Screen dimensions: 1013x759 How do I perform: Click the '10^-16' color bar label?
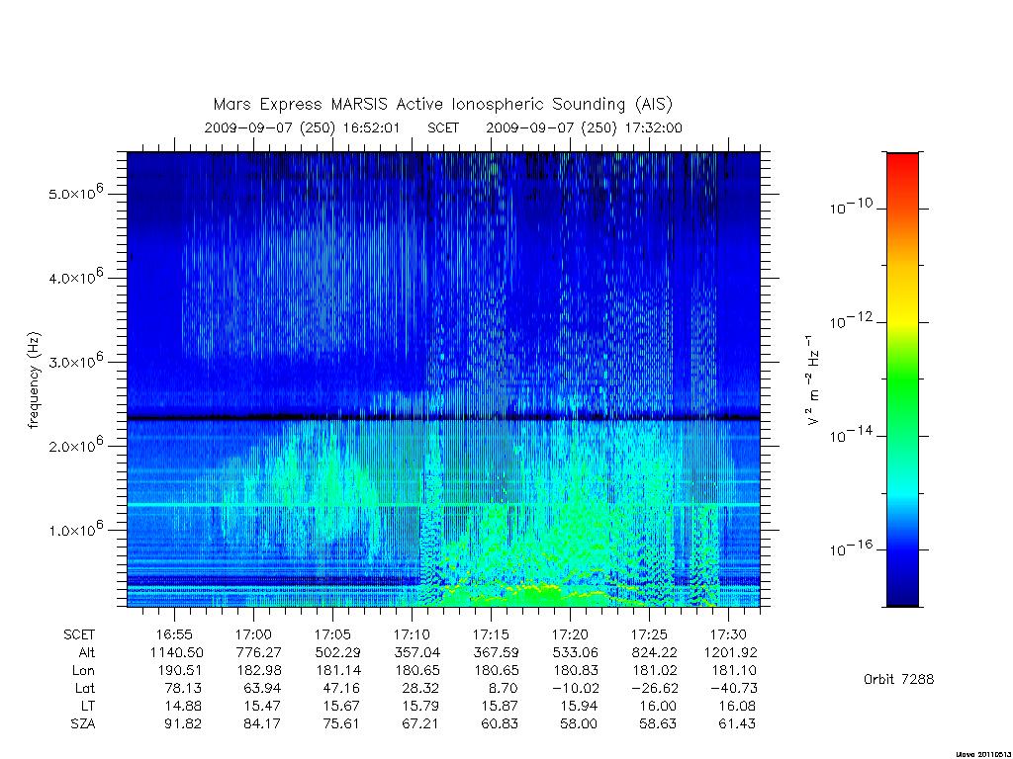851,548
